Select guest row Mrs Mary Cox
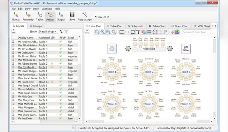The width and height of the screenshot is (228, 132). pyautogui.click(x=45, y=100)
